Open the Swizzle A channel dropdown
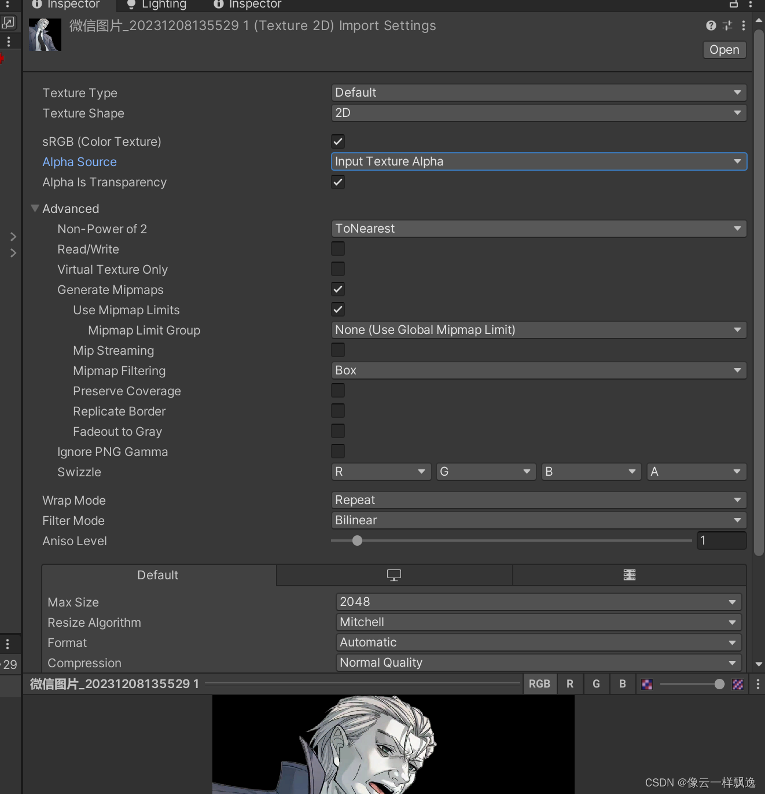Image resolution: width=765 pixels, height=794 pixels. pos(697,472)
